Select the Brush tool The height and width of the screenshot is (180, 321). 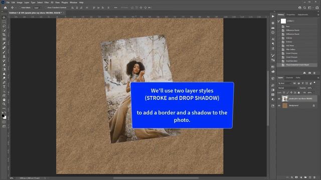point(4,52)
